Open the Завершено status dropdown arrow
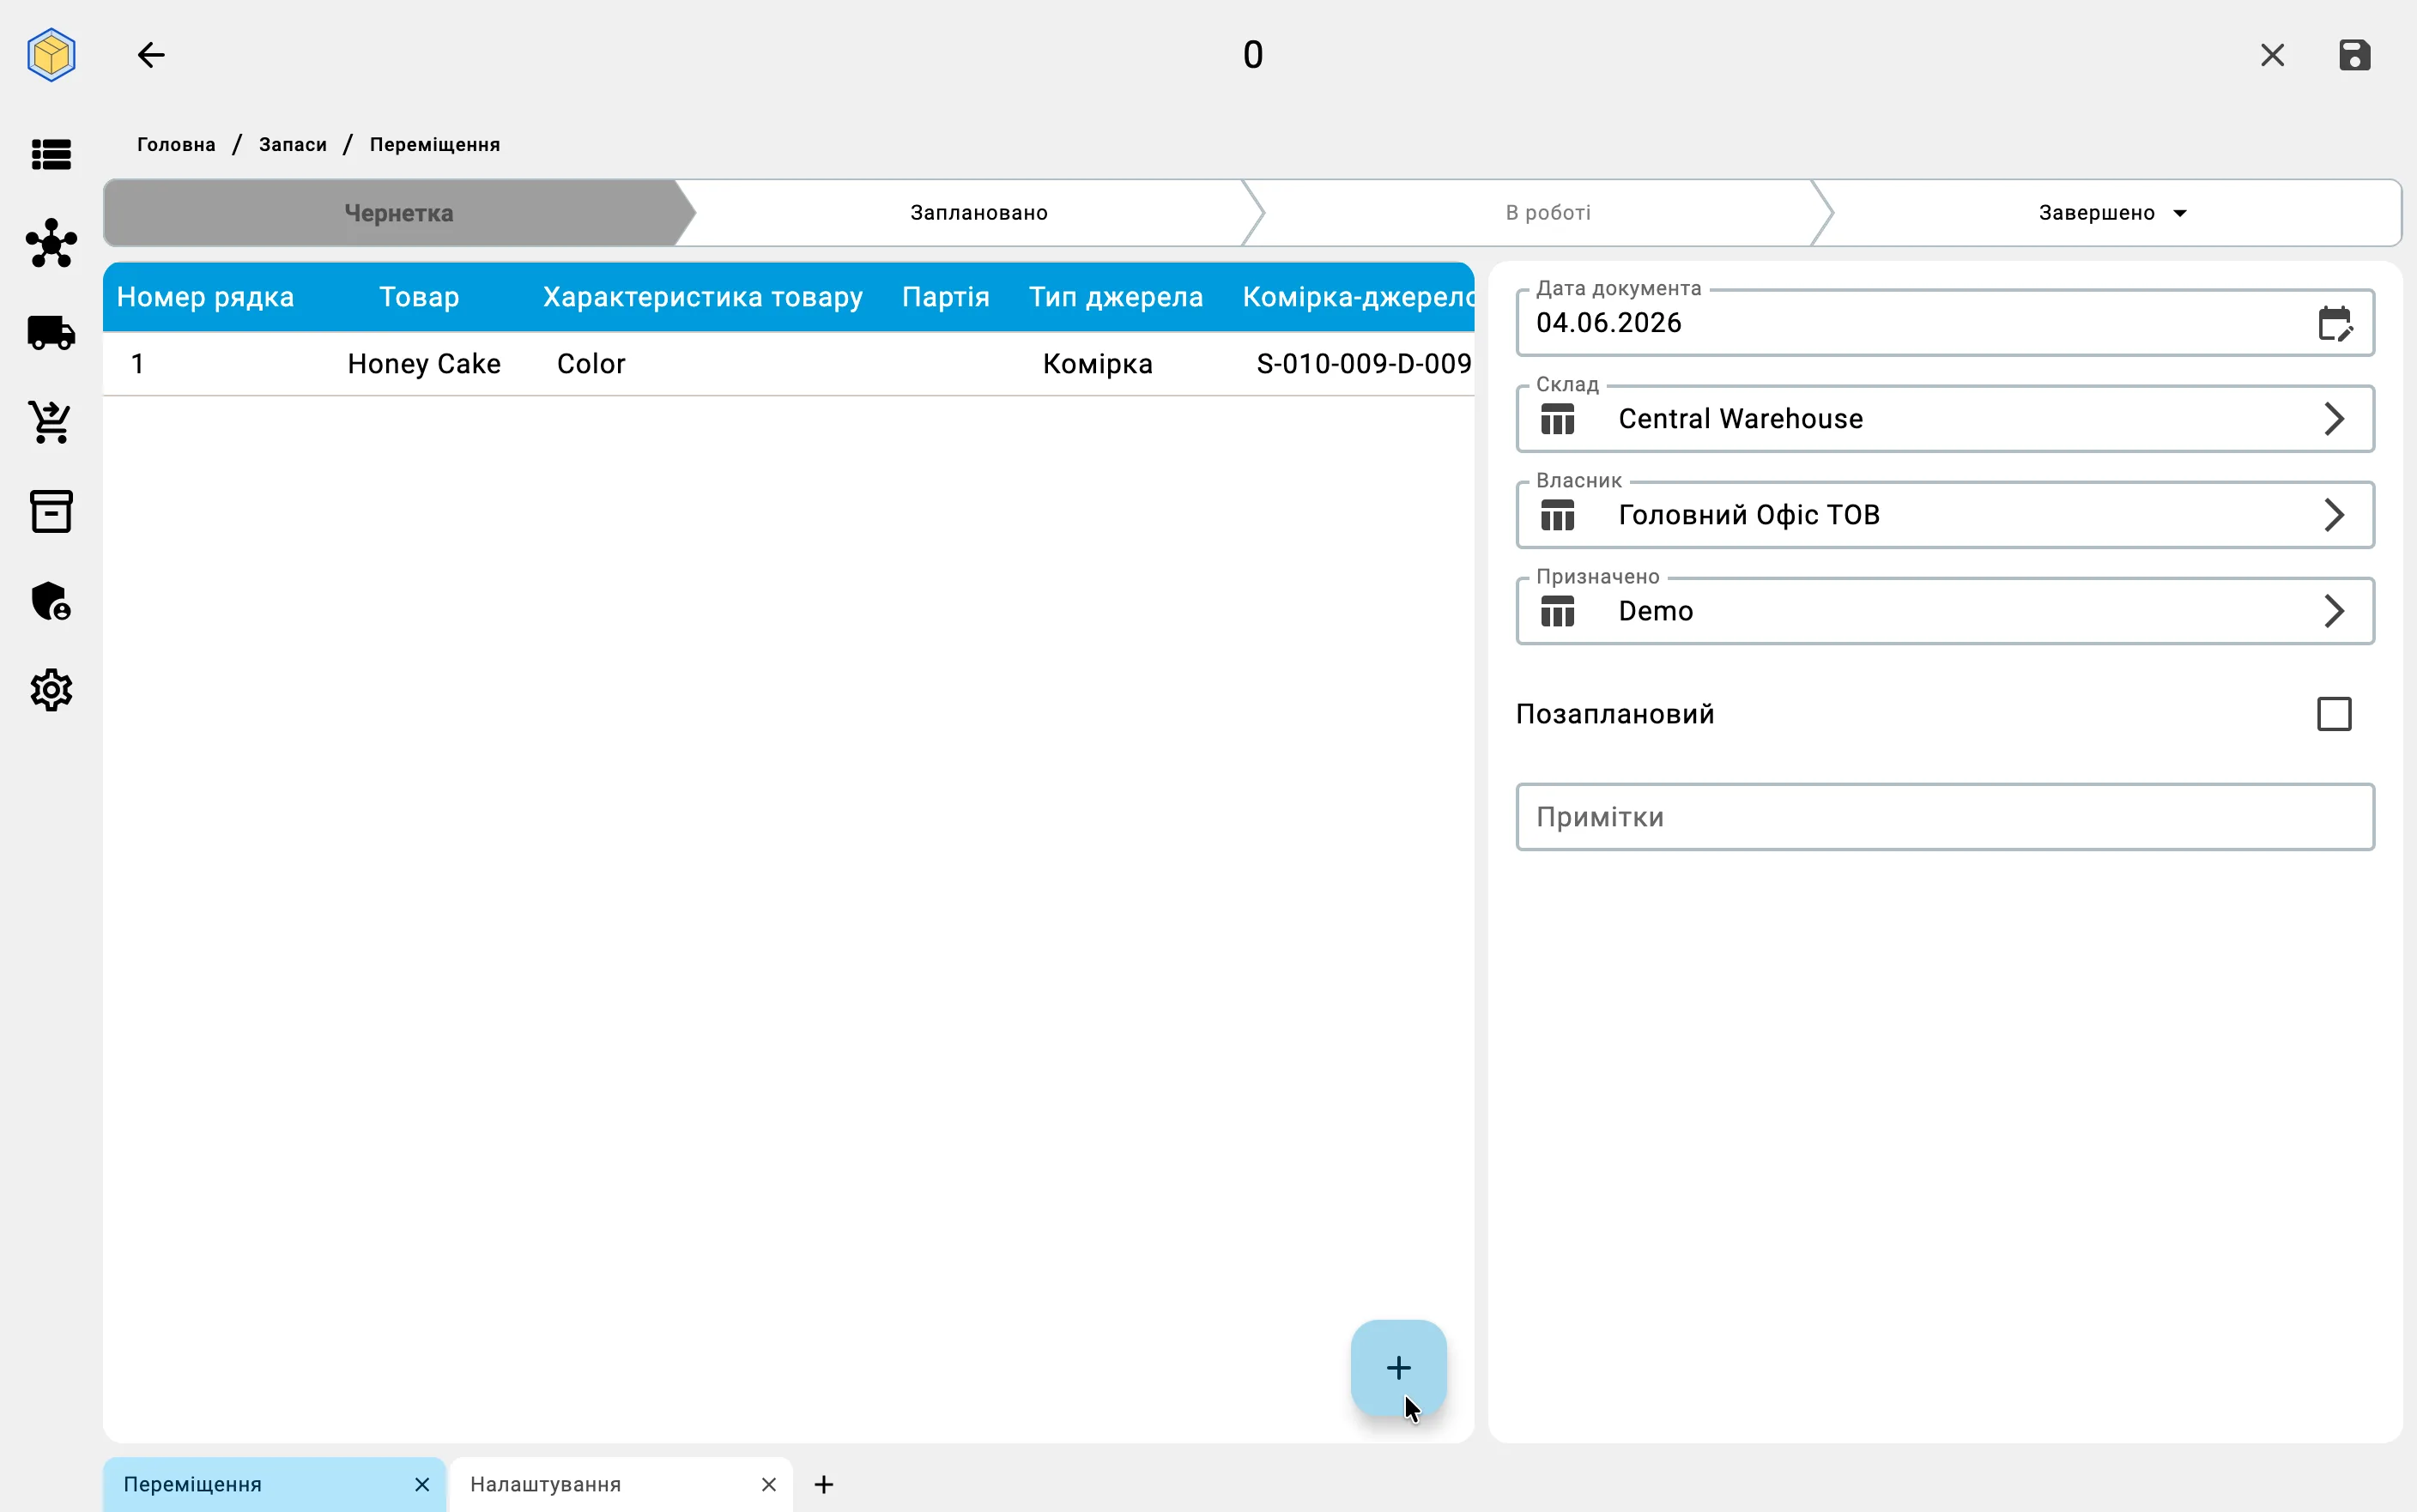Screen dimensions: 2417x1512 [x=2179, y=213]
